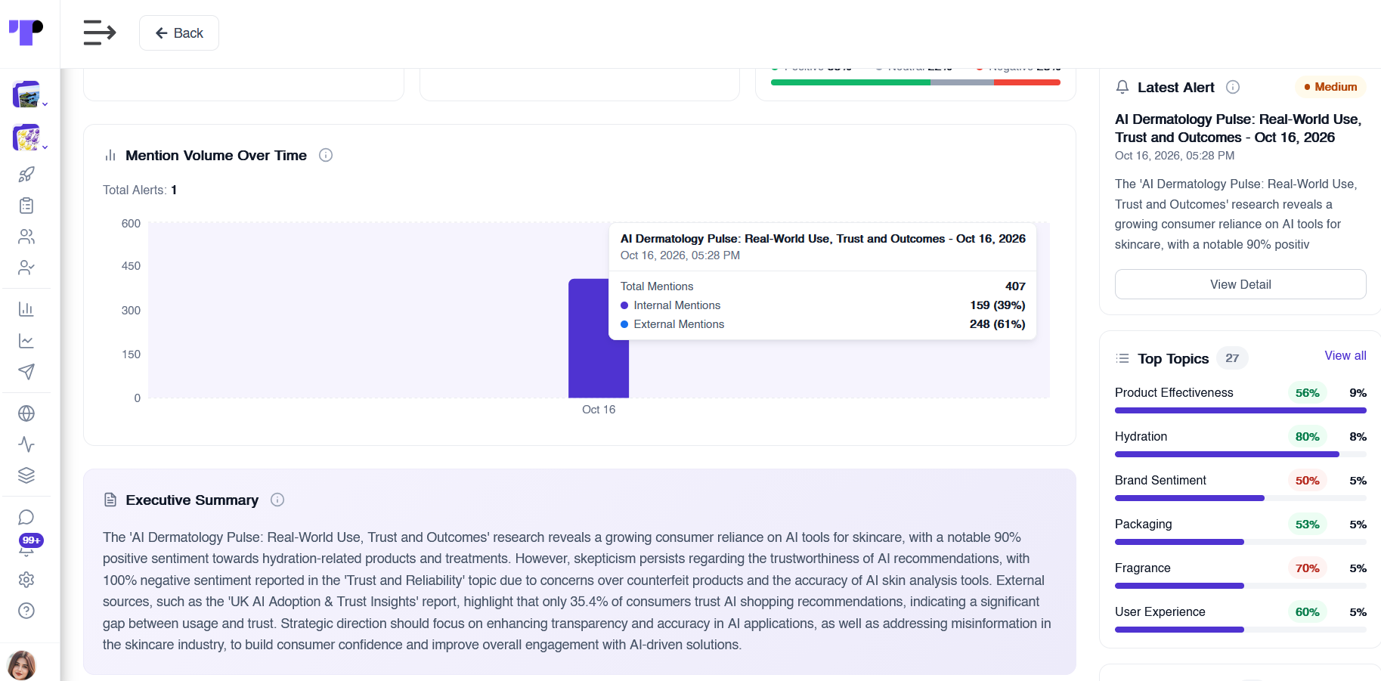Click the Brand Sentiment progress bar
The image size is (1381, 681).
tap(1240, 498)
